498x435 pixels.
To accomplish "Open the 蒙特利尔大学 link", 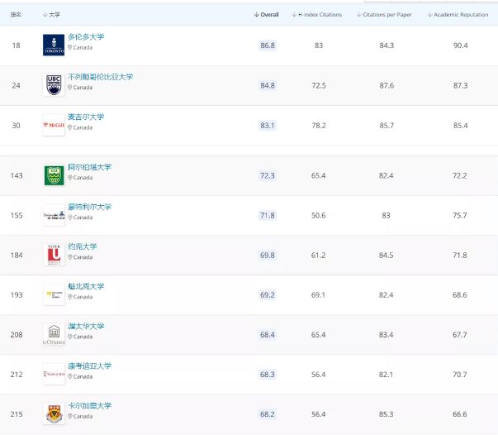I will tap(89, 207).
